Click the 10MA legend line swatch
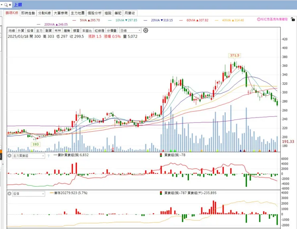This screenshot has height=229, width=297. click(x=110, y=20)
